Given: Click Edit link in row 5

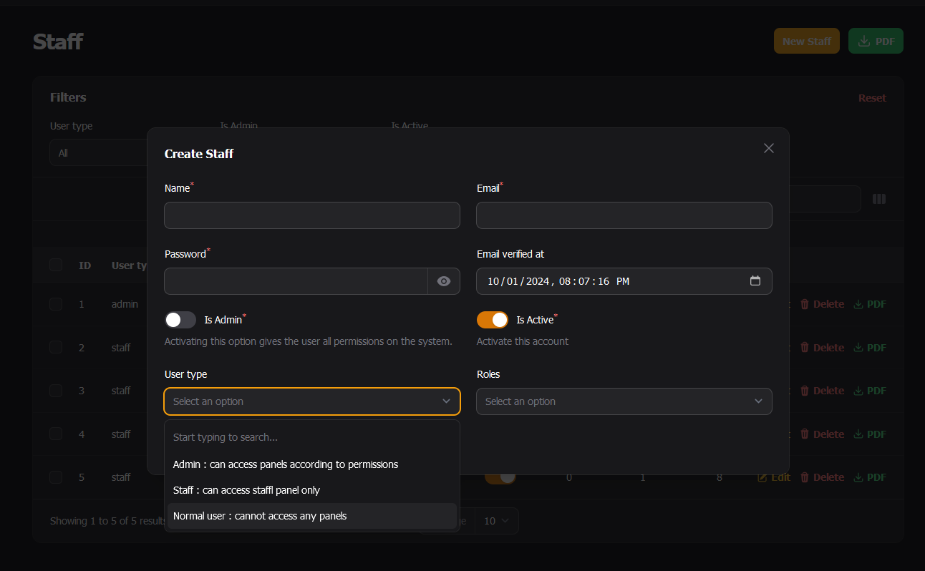Looking at the screenshot, I should tap(774, 477).
